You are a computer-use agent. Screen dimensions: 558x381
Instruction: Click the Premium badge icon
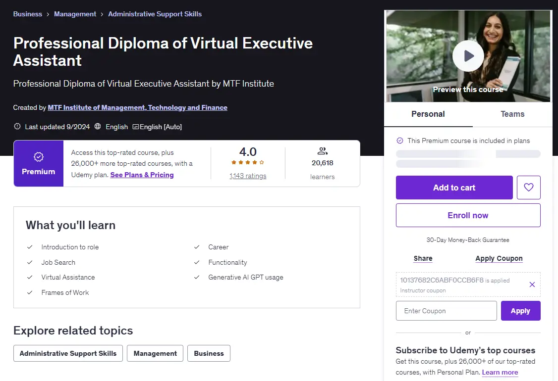(39, 157)
